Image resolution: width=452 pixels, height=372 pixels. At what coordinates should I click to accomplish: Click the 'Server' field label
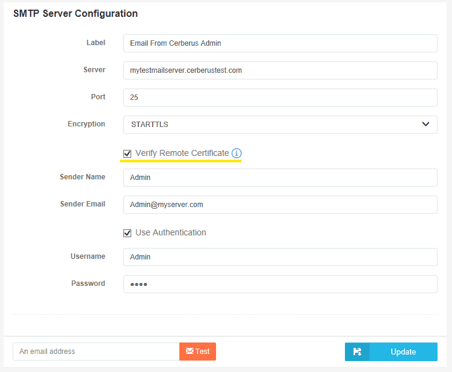(94, 70)
